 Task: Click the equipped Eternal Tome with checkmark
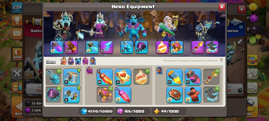coord(105,95)
